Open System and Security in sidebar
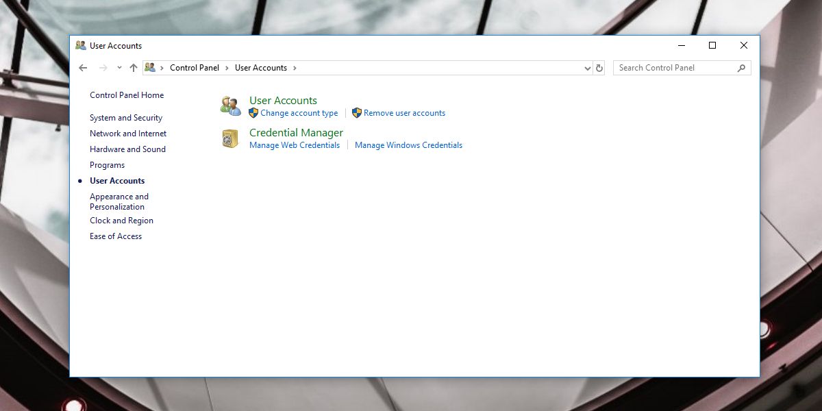 coord(126,118)
